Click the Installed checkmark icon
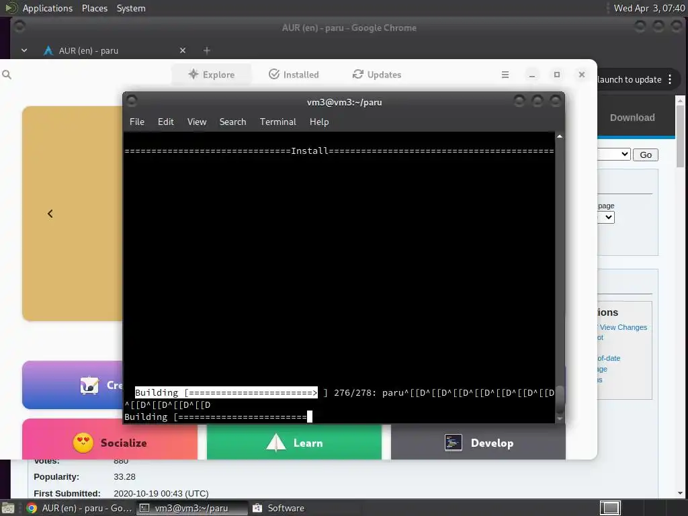This screenshot has width=688, height=516. (274, 74)
